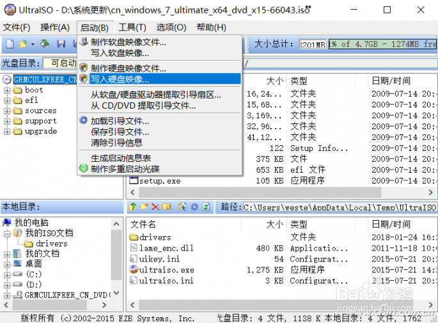The image size is (438, 323).
Task: Click the drivers folder icon in file list
Action: click(134, 237)
